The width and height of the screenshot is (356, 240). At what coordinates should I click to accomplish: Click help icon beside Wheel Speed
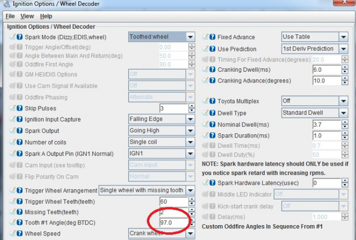pos(20,233)
